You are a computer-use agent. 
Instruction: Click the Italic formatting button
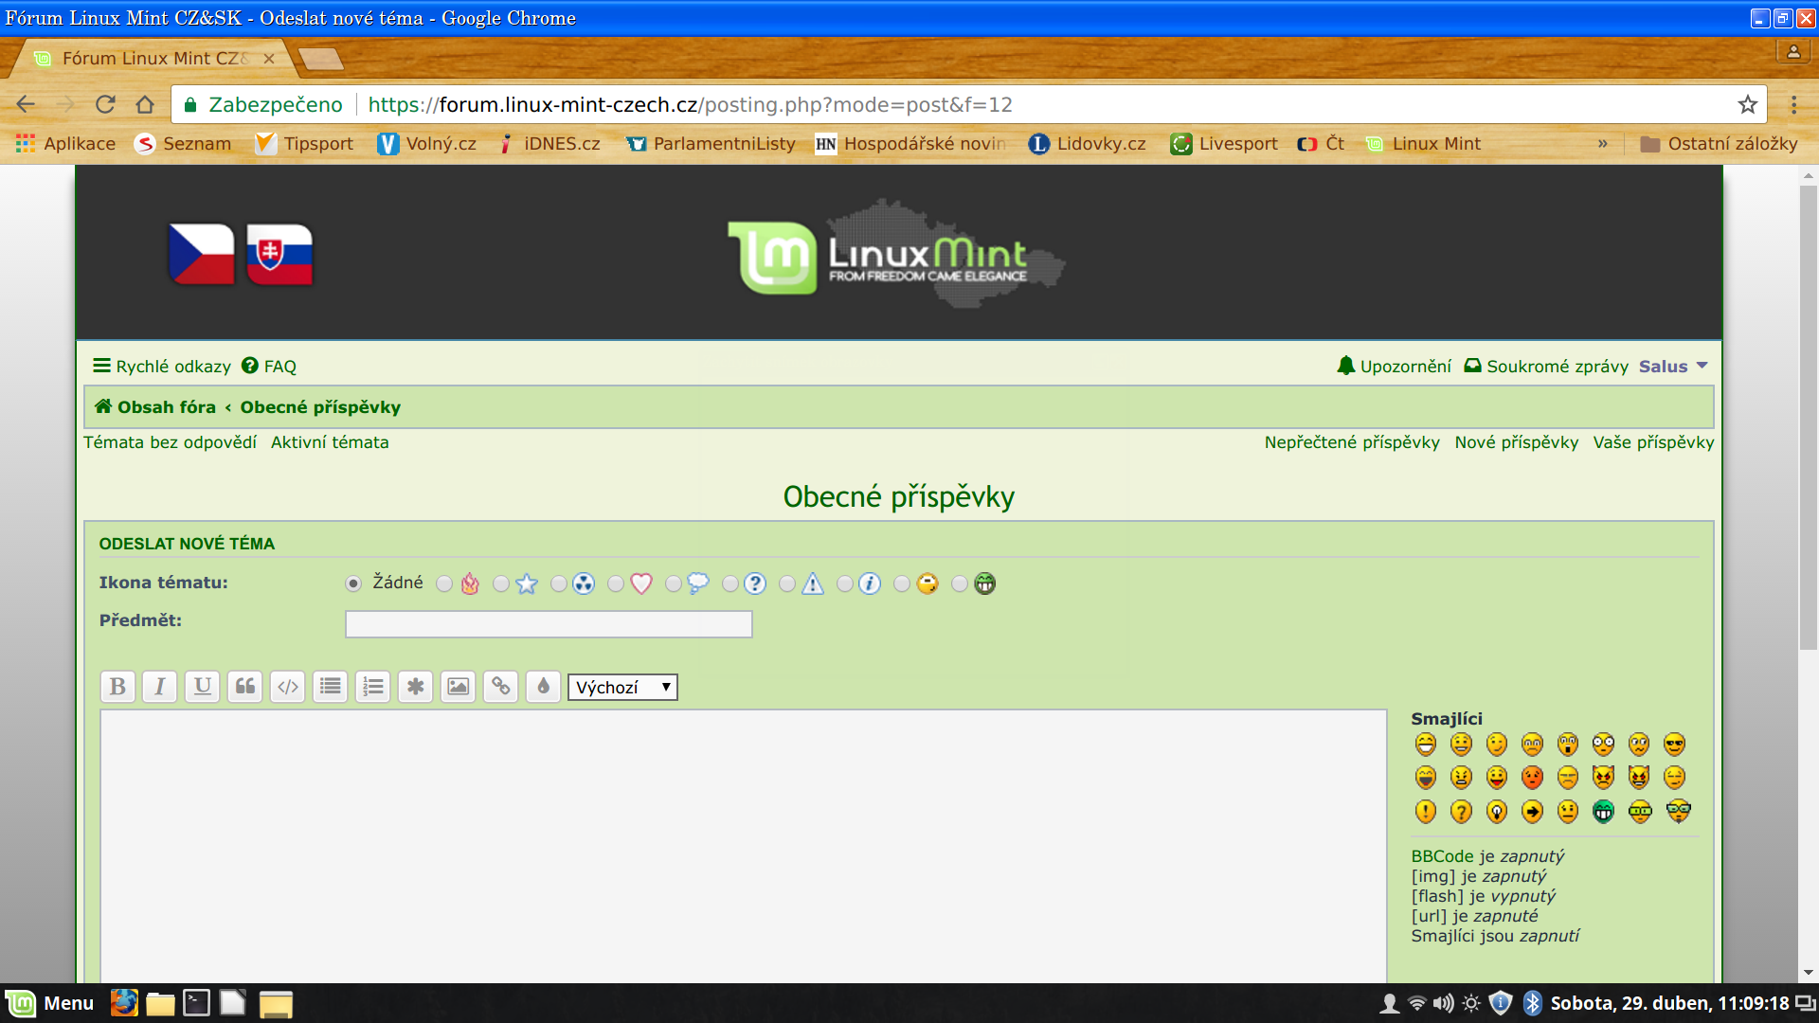coord(160,687)
